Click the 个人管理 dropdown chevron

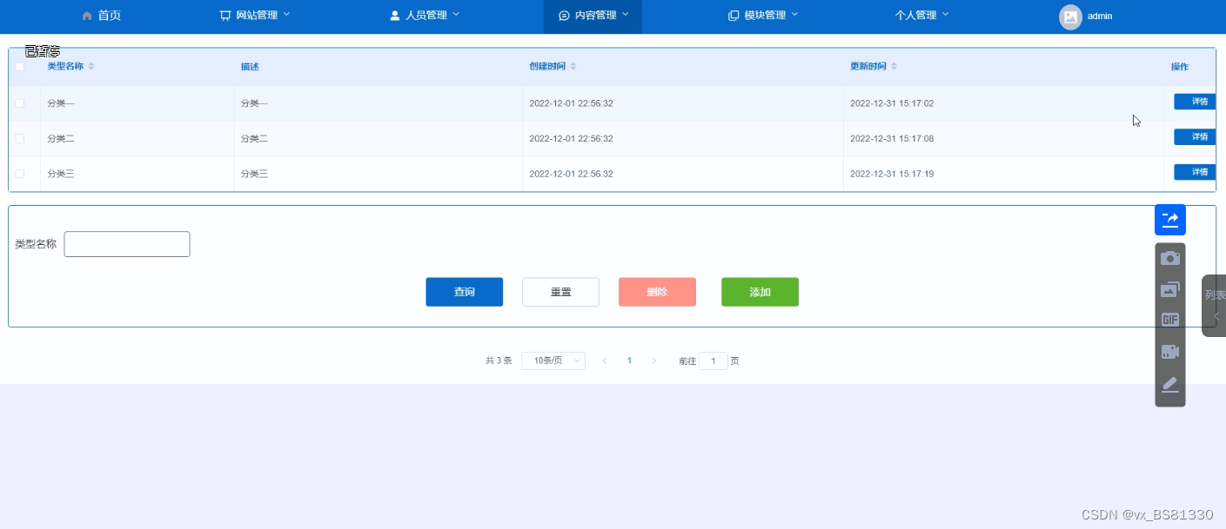(x=946, y=15)
